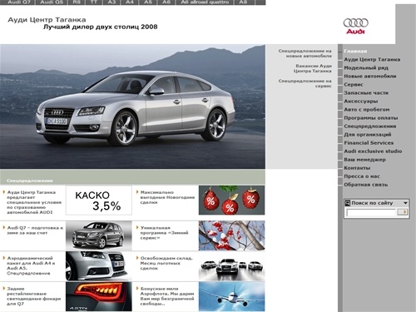This screenshot has width=416, height=312.
Task: Open Обратная связь menu item
Action: tap(366, 185)
